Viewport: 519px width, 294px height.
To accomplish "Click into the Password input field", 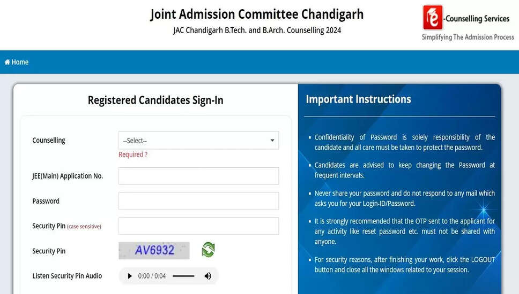I will tap(198, 201).
